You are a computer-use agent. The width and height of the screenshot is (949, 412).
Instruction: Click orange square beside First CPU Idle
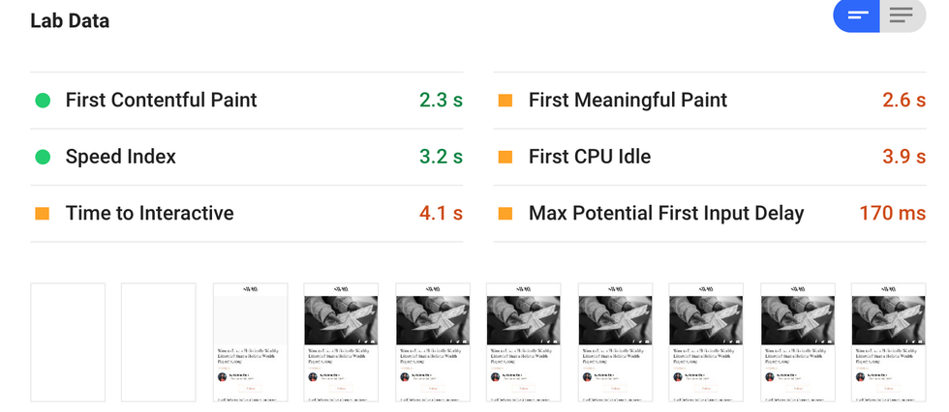point(505,157)
